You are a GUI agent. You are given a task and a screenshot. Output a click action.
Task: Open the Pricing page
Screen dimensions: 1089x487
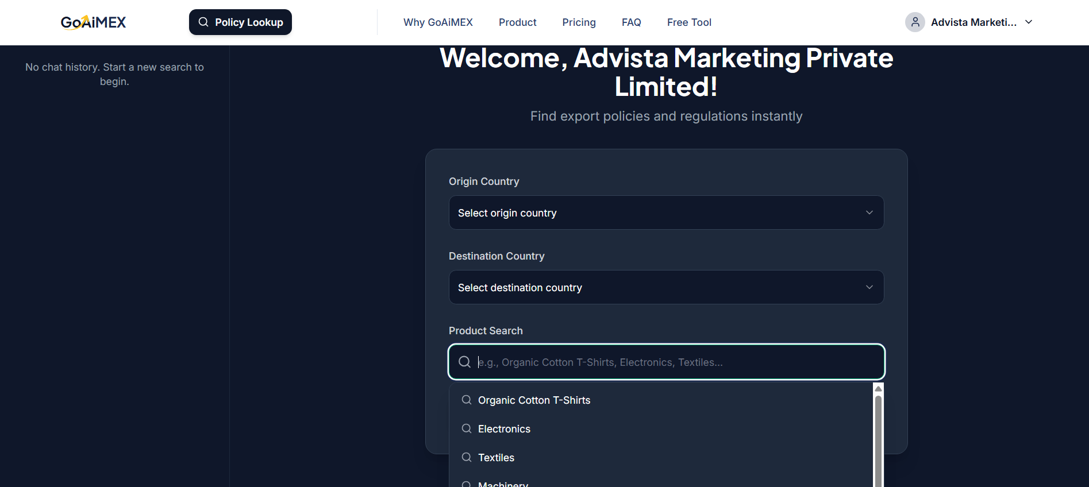click(579, 22)
